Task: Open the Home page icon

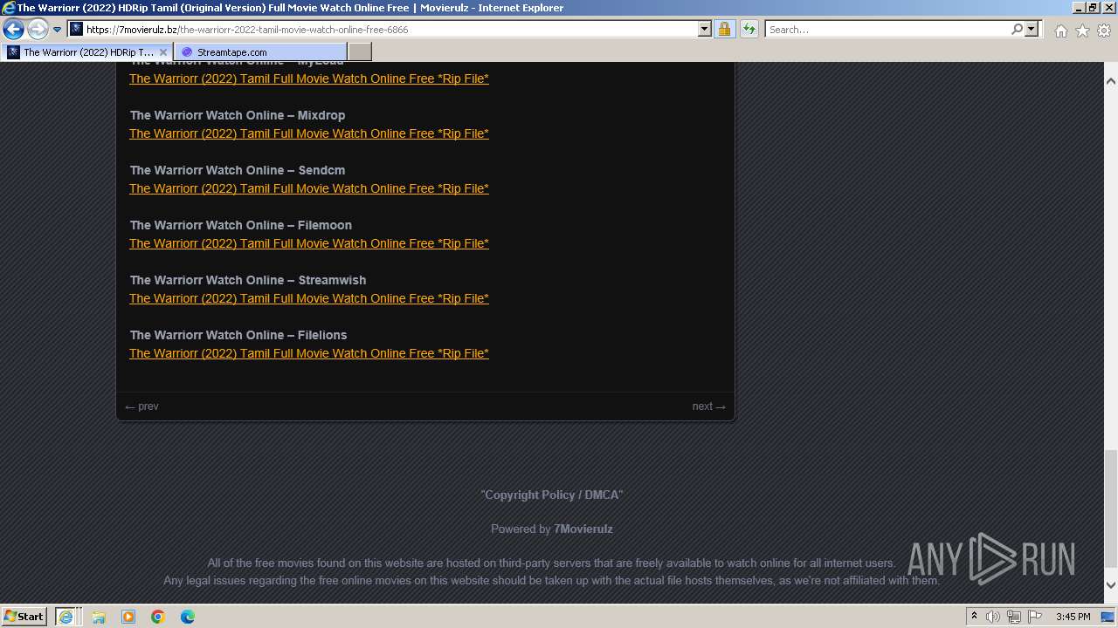Action: (x=1060, y=31)
